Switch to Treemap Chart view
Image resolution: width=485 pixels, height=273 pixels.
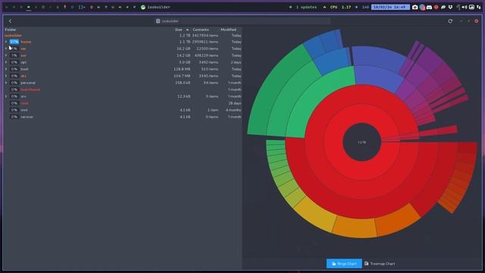tap(380, 264)
